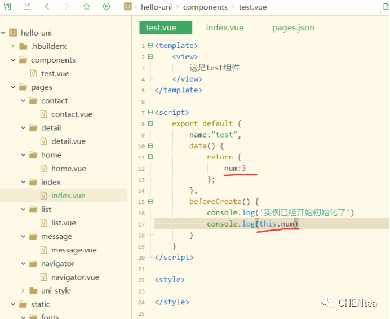Click the file icon beside detail.vue
The width and height of the screenshot is (390, 319).
(44, 141)
